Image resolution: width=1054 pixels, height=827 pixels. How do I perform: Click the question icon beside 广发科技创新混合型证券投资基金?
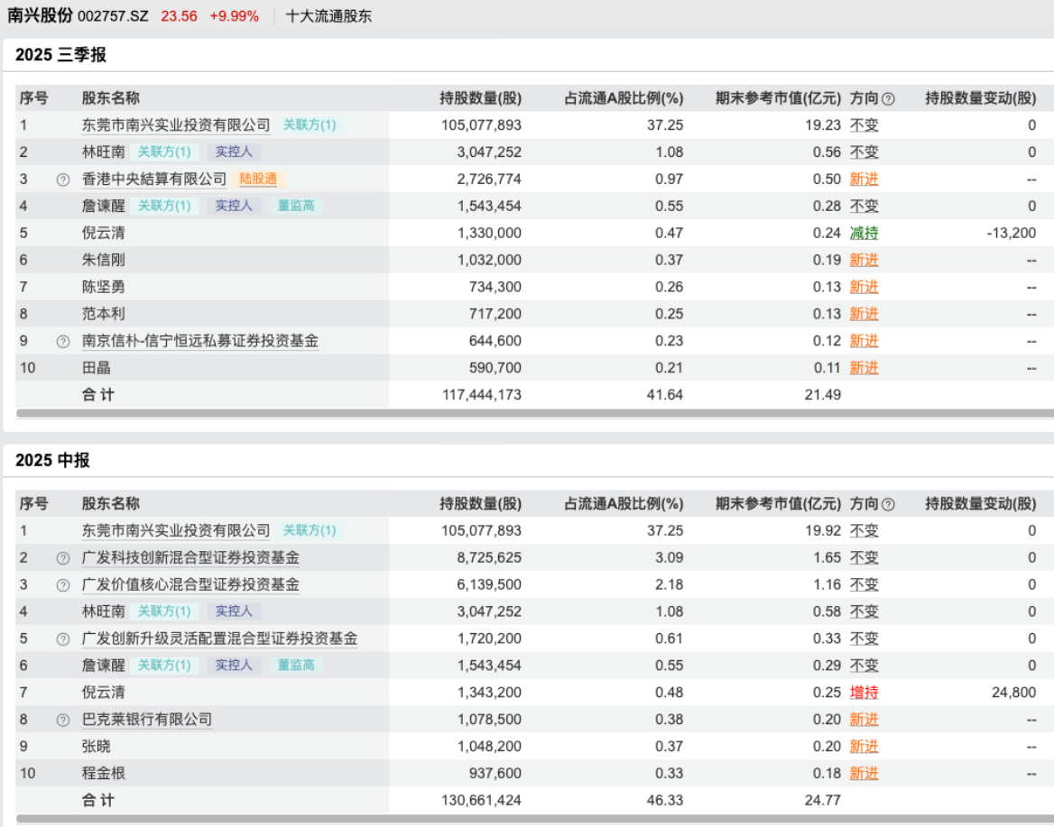(63, 558)
